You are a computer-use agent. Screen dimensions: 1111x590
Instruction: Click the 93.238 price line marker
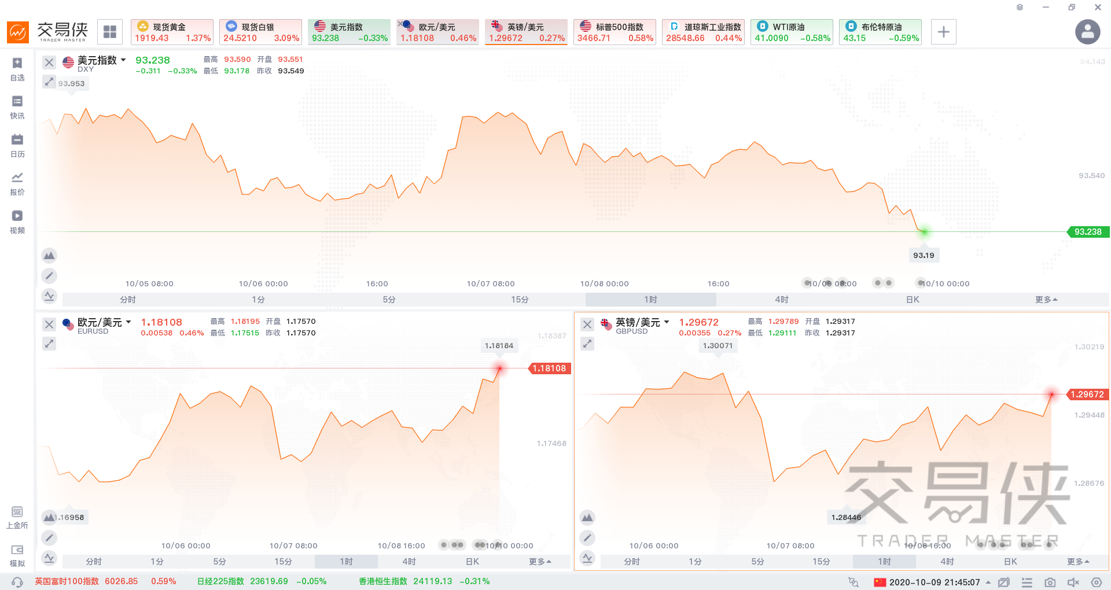[x=1088, y=232]
